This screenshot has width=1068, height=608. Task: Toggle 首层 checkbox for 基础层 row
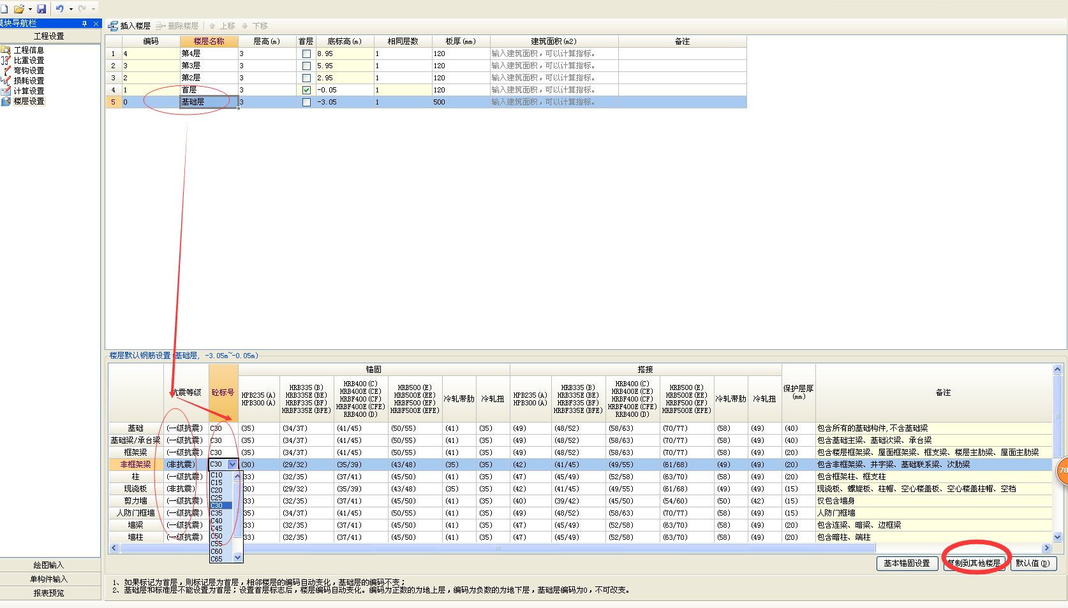(306, 103)
